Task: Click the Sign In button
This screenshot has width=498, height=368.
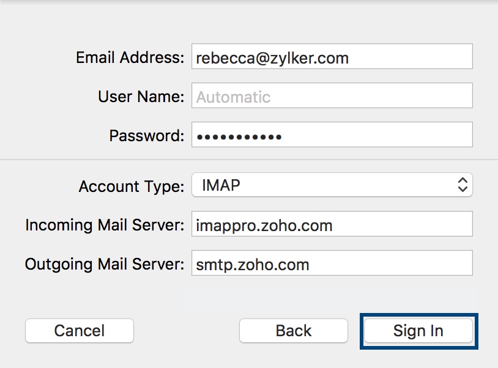Action: point(418,331)
